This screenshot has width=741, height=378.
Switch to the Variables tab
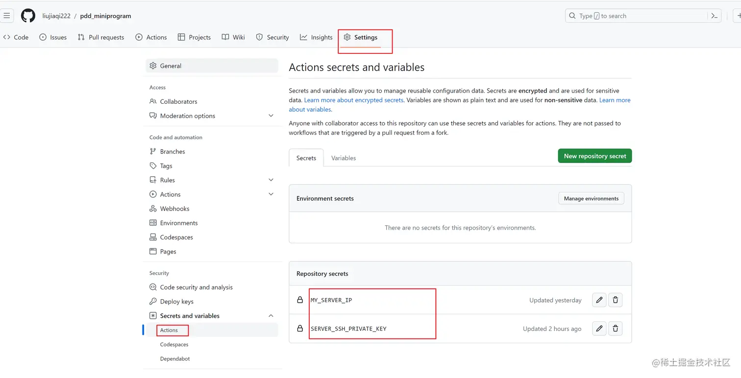(344, 158)
